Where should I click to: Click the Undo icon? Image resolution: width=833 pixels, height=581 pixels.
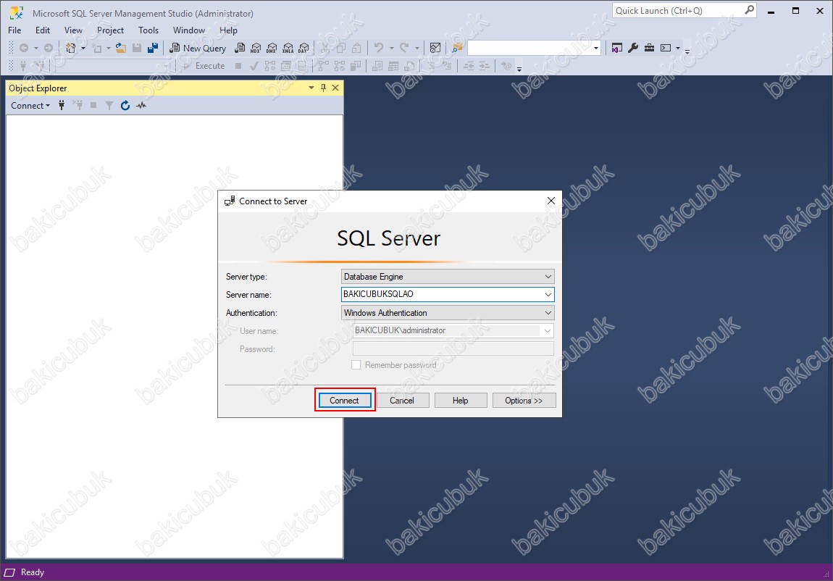pyautogui.click(x=379, y=49)
